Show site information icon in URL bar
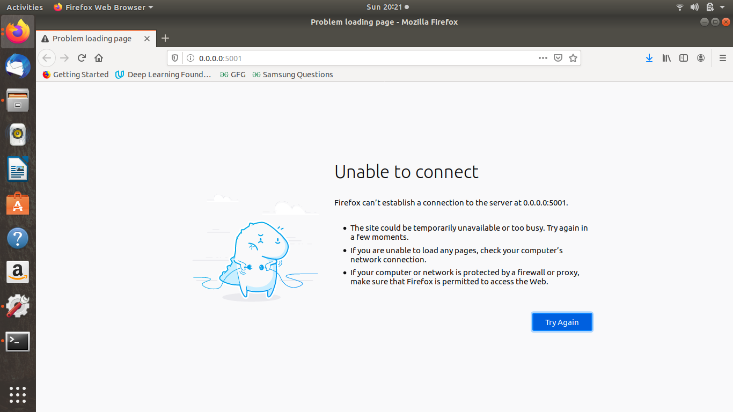 click(x=189, y=58)
